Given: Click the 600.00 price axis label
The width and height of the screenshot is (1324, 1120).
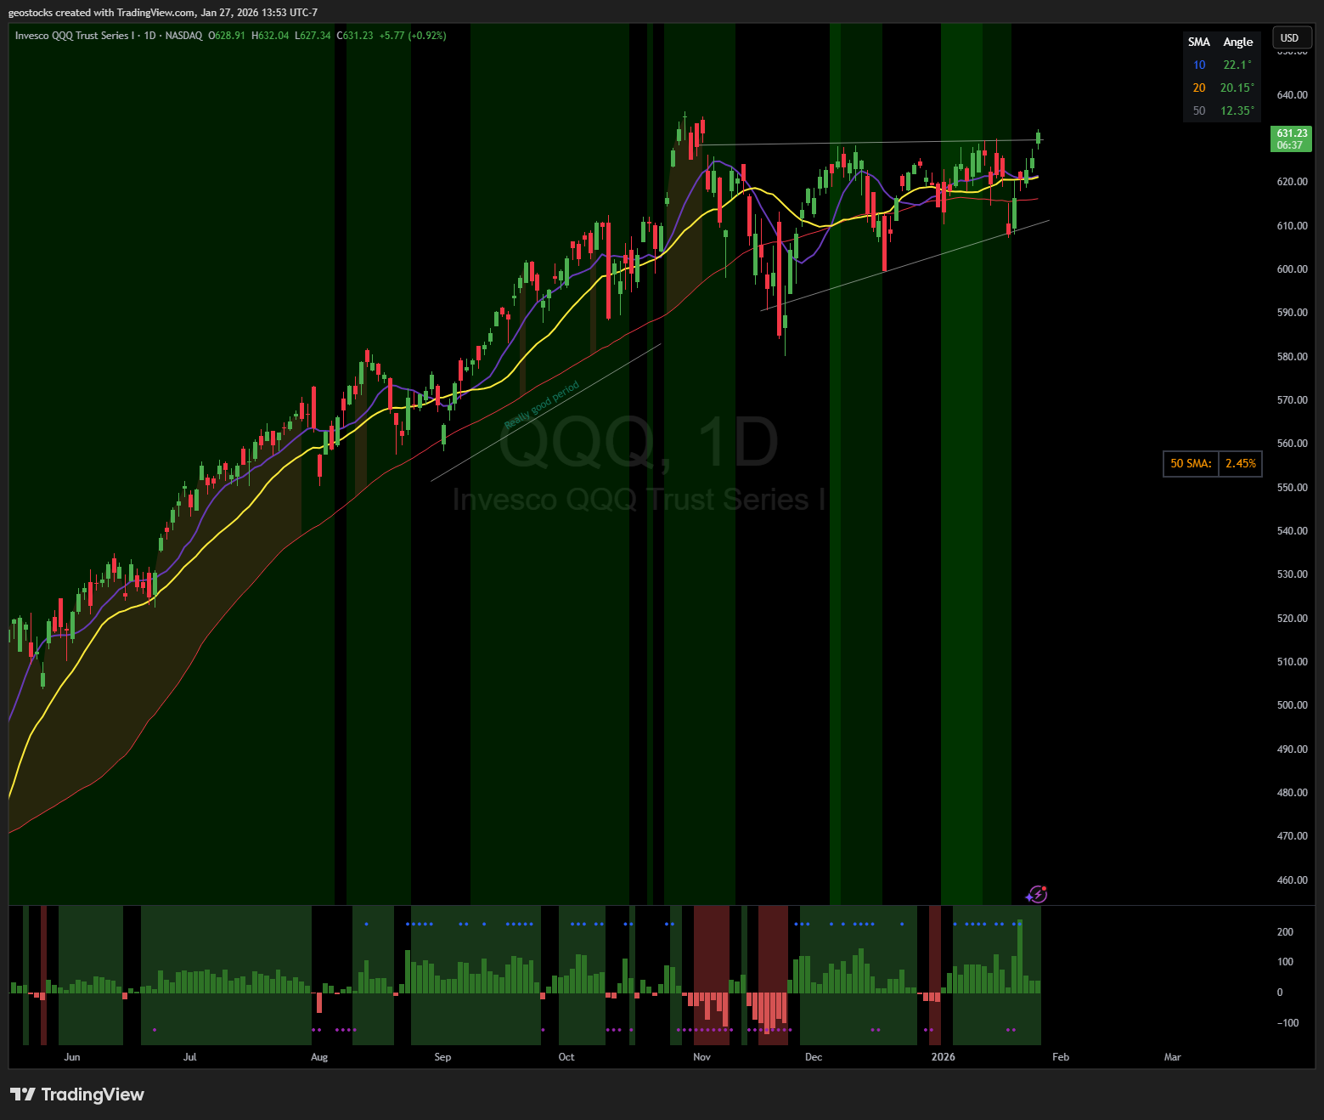Looking at the screenshot, I should 1292,269.
